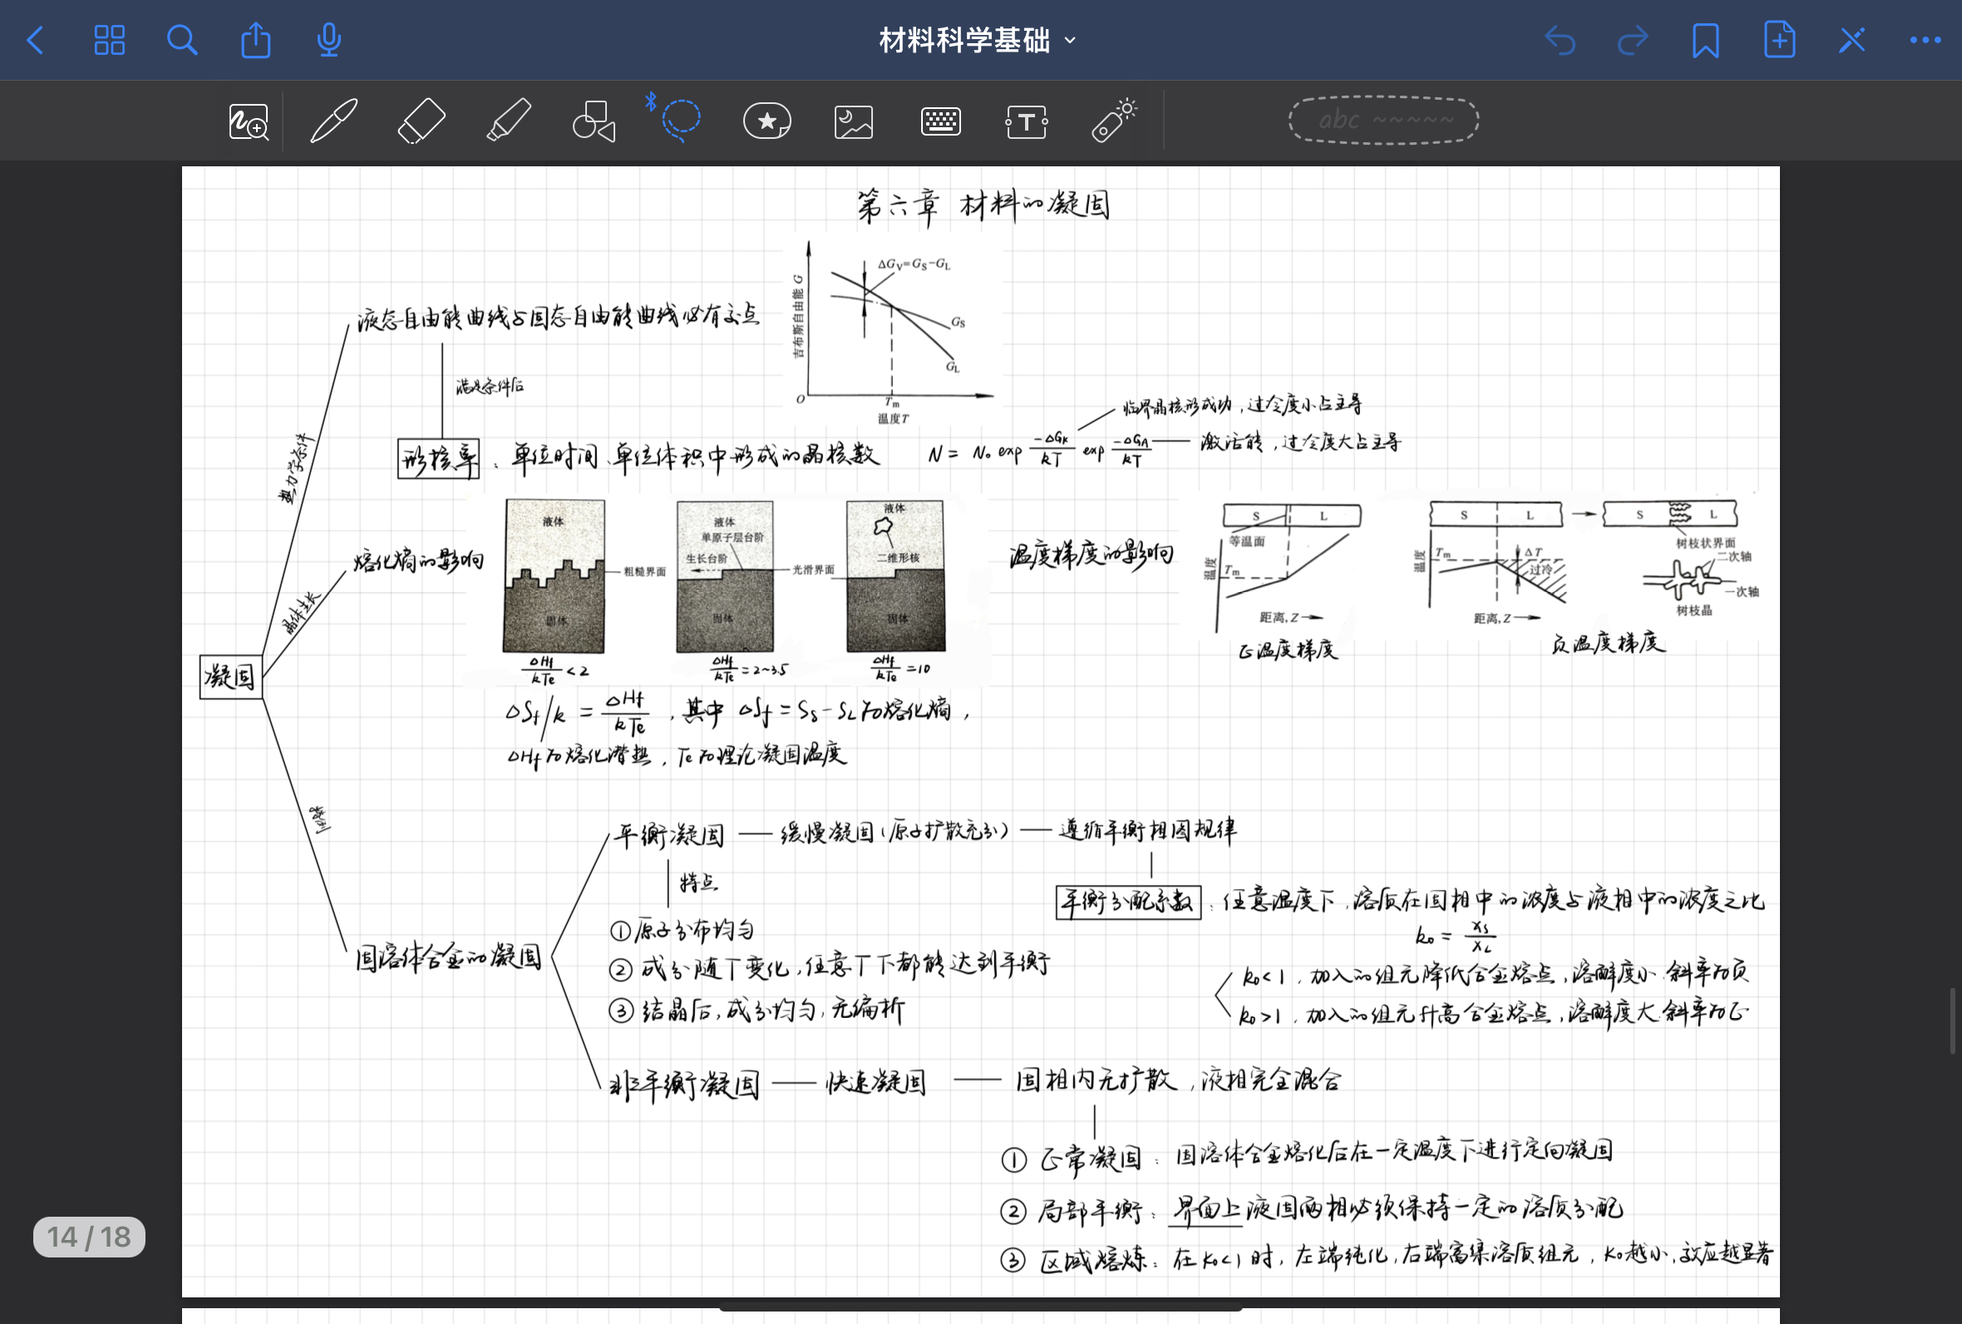
Task: Open the three-dot more options menu
Action: [x=1925, y=40]
